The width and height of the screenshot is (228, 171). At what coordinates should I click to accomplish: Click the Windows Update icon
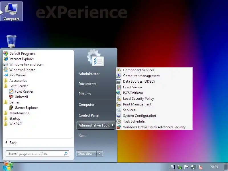point(6,70)
